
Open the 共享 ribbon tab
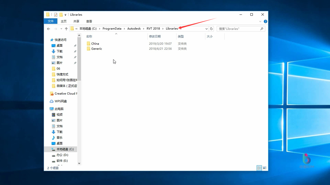click(76, 21)
